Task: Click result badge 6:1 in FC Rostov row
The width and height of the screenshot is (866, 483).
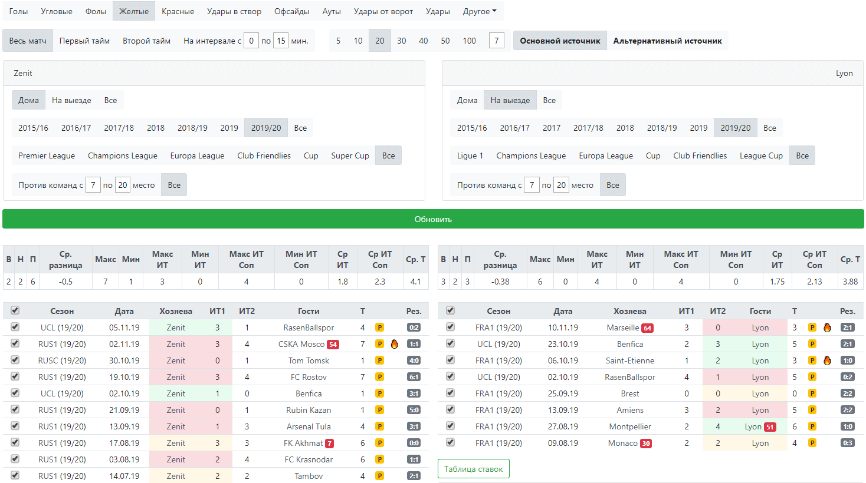Action: click(x=414, y=377)
